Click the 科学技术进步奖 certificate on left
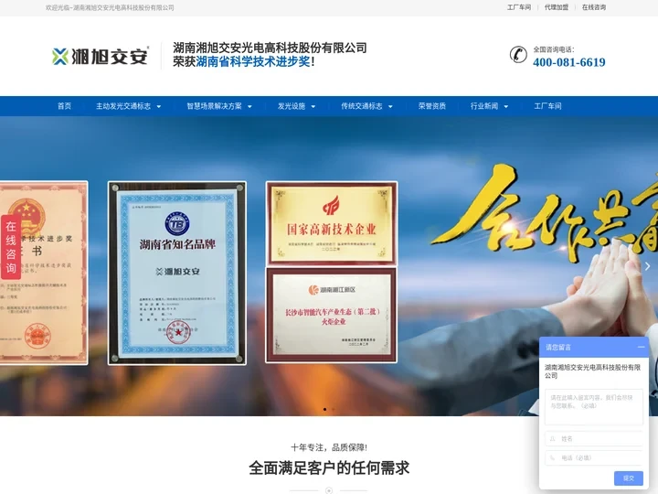This screenshot has width=658, height=494. click(x=44, y=273)
